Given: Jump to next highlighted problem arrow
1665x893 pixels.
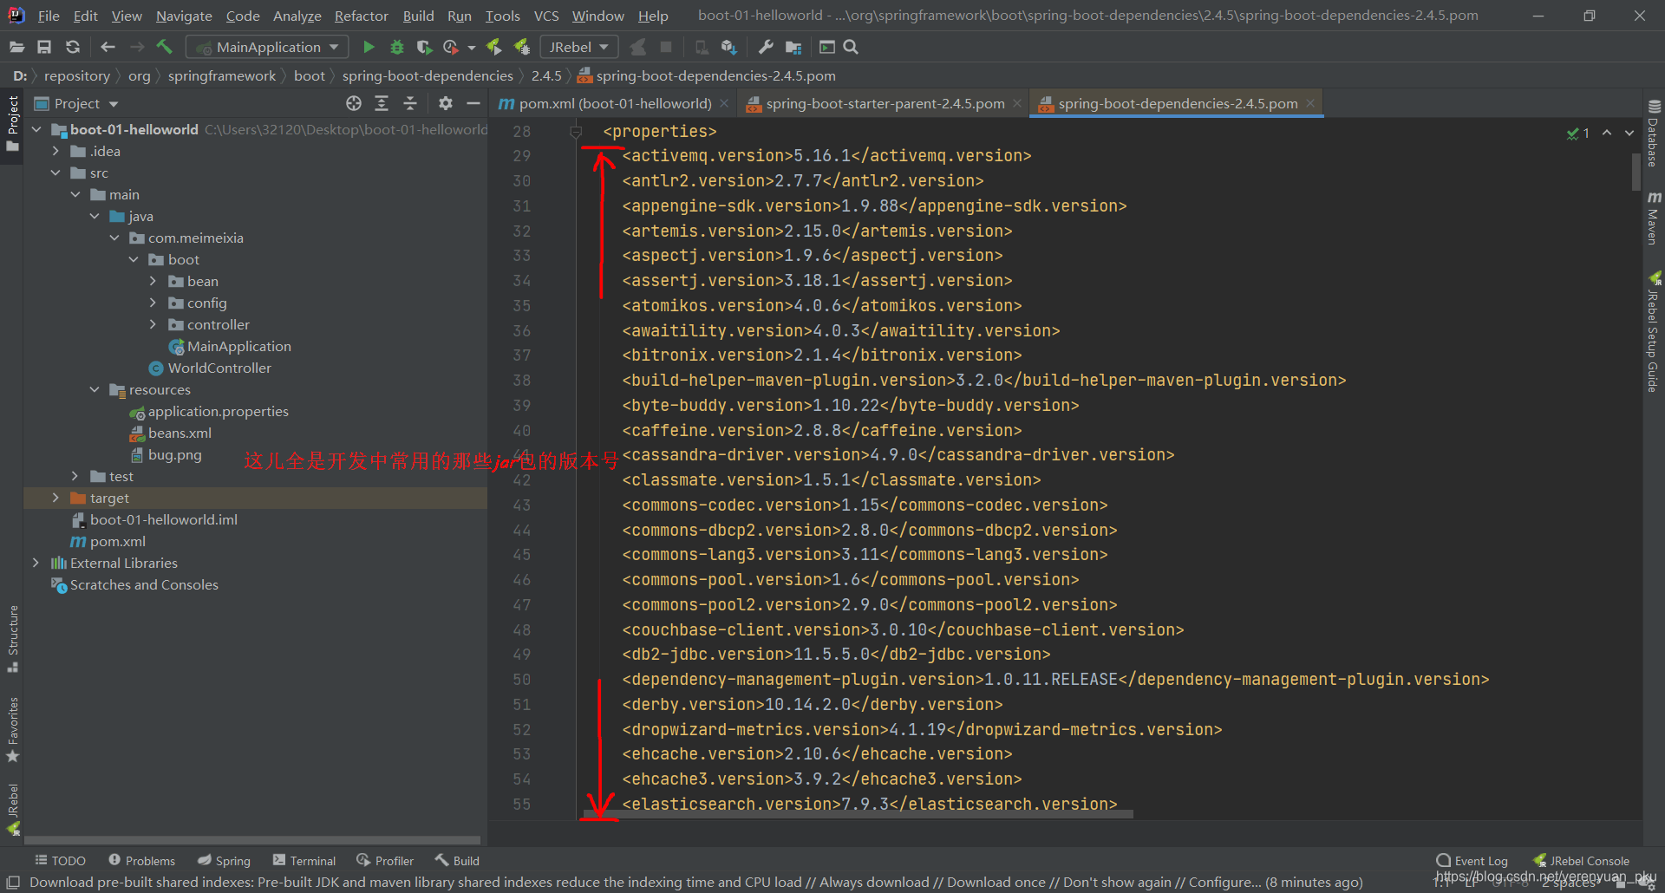Looking at the screenshot, I should [1629, 133].
